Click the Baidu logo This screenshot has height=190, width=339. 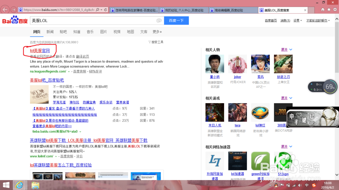coord(15,20)
